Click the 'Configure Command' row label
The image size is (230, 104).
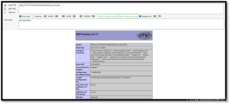[80, 52]
